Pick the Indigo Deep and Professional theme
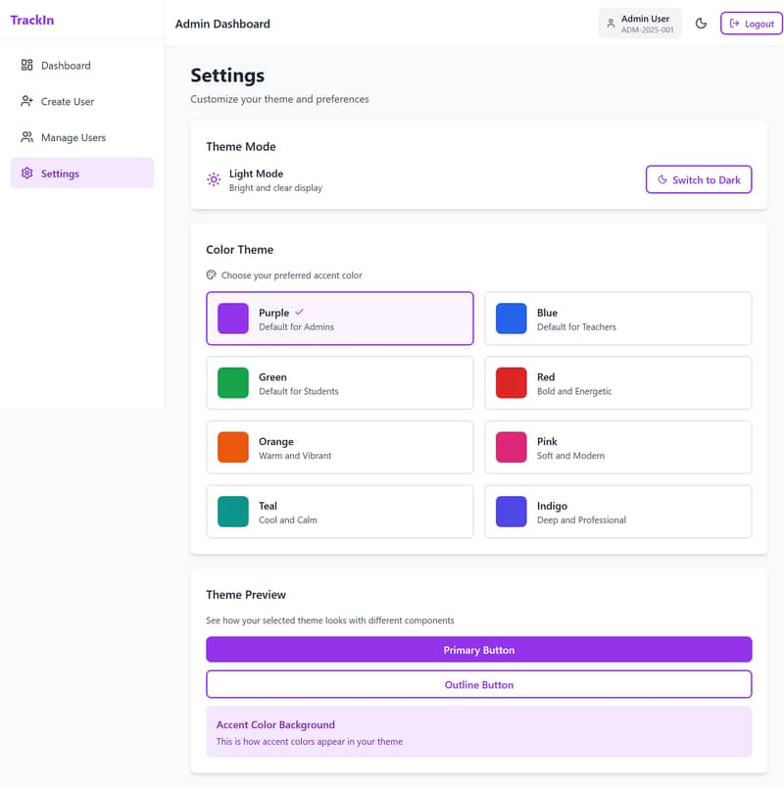 coord(617,512)
